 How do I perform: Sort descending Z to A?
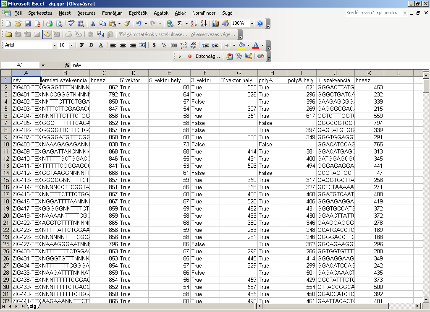coord(204,23)
